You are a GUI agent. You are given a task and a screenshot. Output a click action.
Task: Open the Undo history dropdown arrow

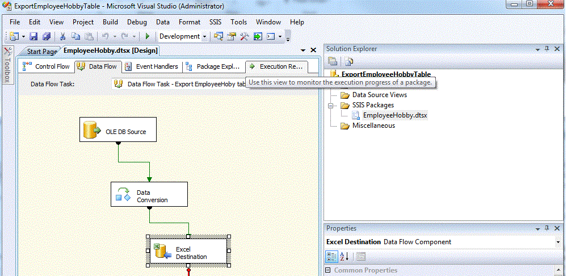pos(115,36)
